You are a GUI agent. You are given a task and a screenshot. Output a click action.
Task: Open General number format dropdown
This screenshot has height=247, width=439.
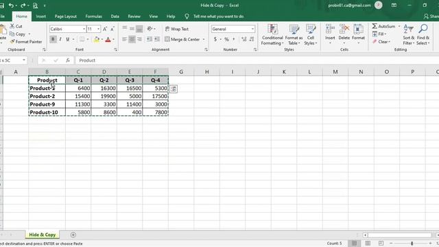pyautogui.click(x=252, y=29)
